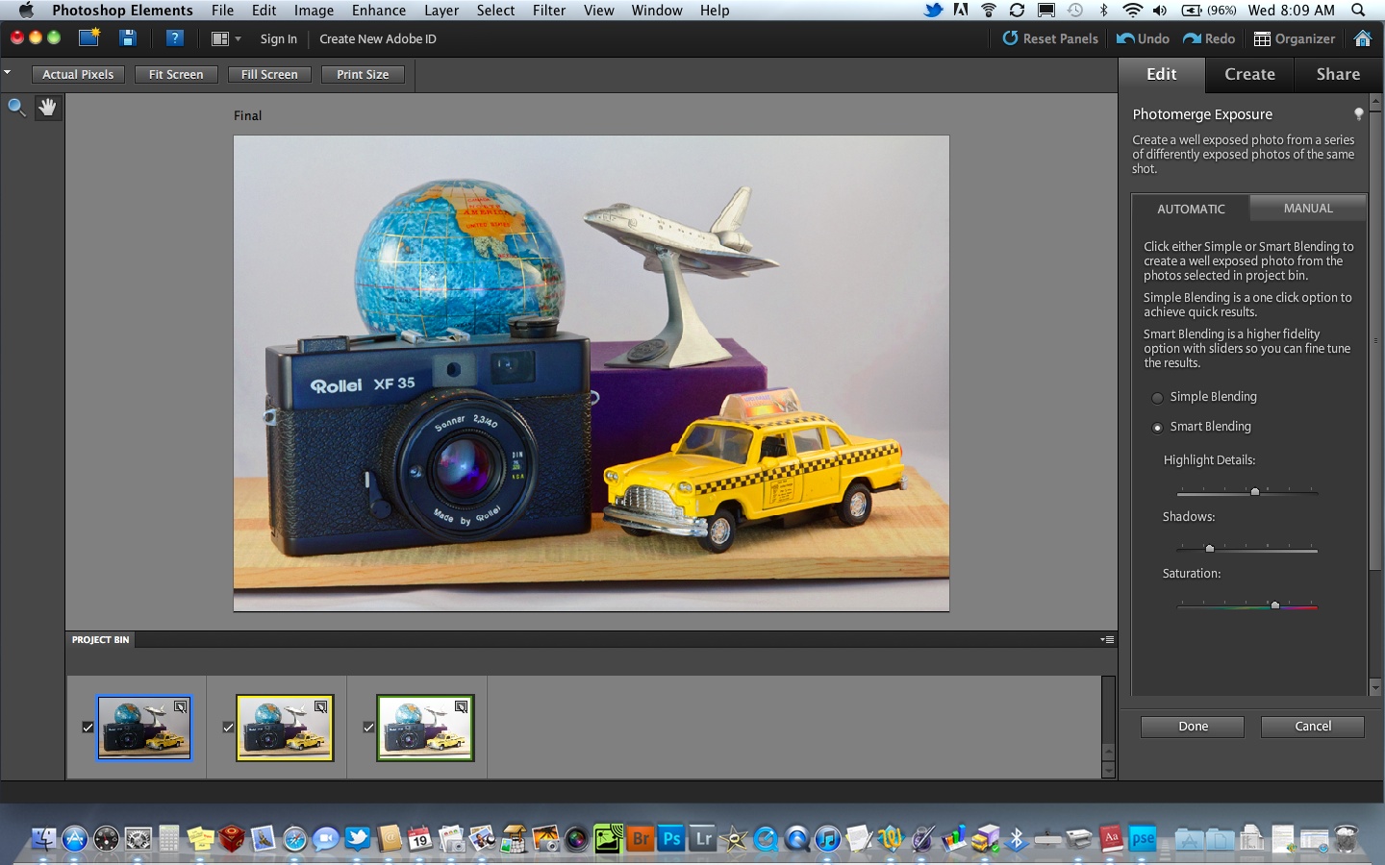Image resolution: width=1385 pixels, height=865 pixels.
Task: Select the second thumbnail in Project Bin
Action: point(285,729)
